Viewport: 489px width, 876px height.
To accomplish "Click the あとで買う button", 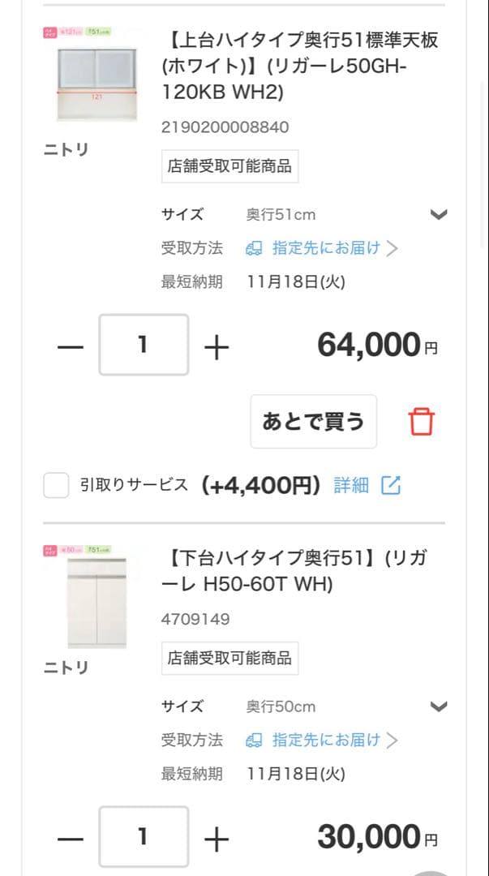I will pos(313,421).
